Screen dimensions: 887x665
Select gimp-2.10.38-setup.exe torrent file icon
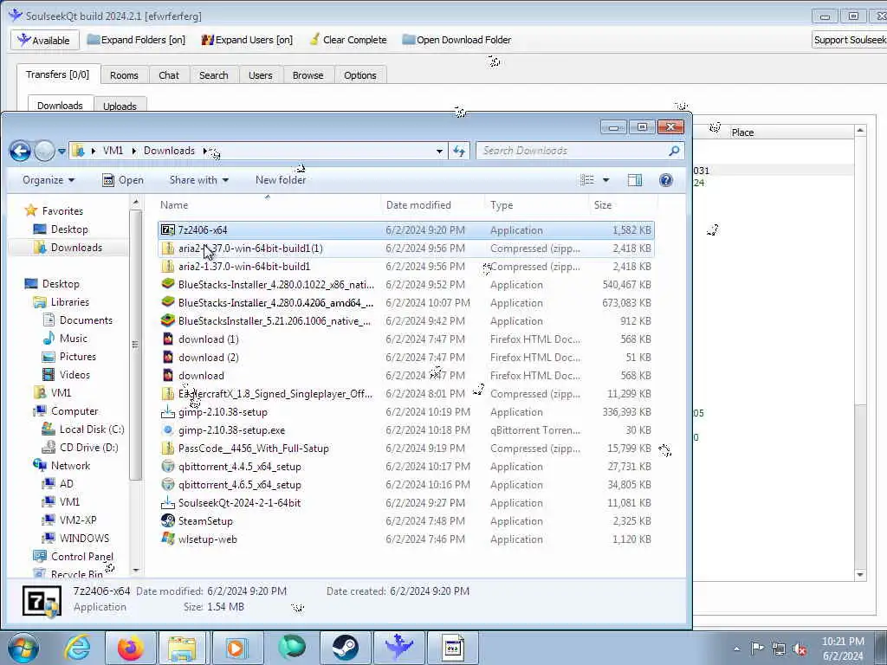pyautogui.click(x=168, y=429)
